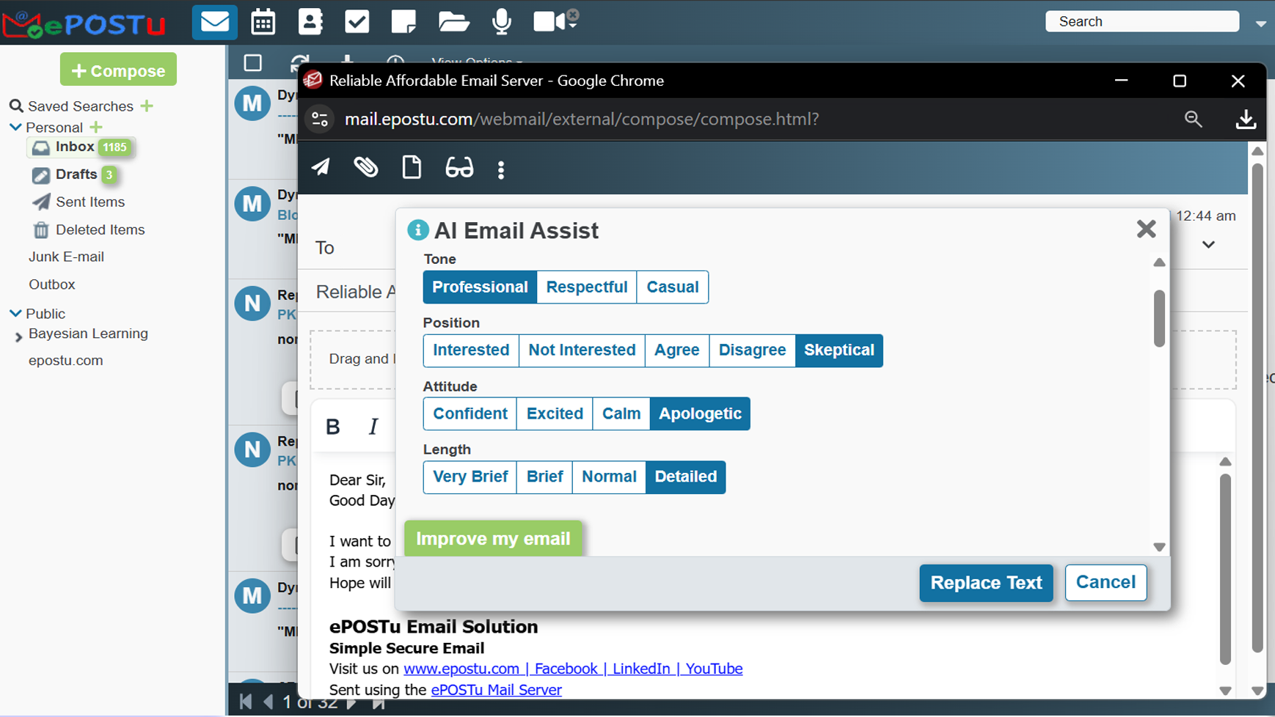Collapse the Personal folder section

tap(14, 127)
